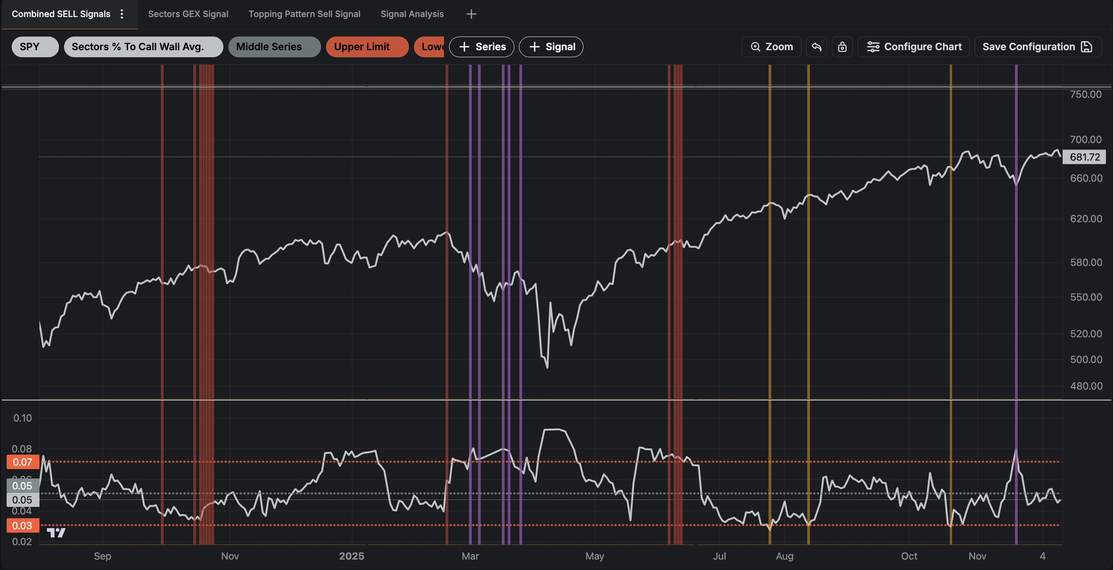Undo the last chart change
Screen dimensions: 1113x570
tap(816, 47)
